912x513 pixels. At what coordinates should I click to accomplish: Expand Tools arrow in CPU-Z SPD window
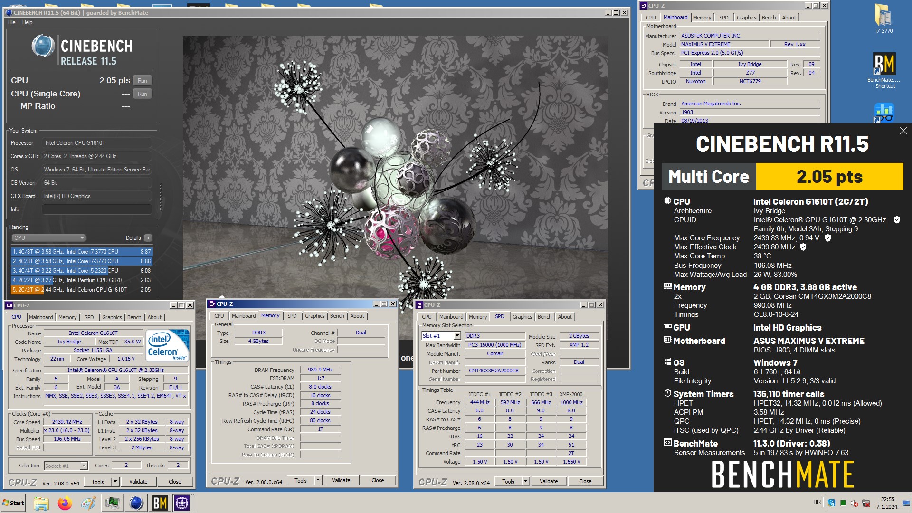click(525, 482)
